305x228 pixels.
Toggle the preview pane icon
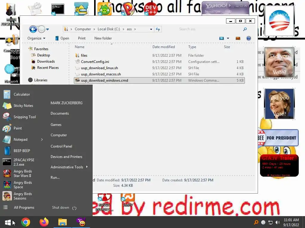[x=238, y=38]
